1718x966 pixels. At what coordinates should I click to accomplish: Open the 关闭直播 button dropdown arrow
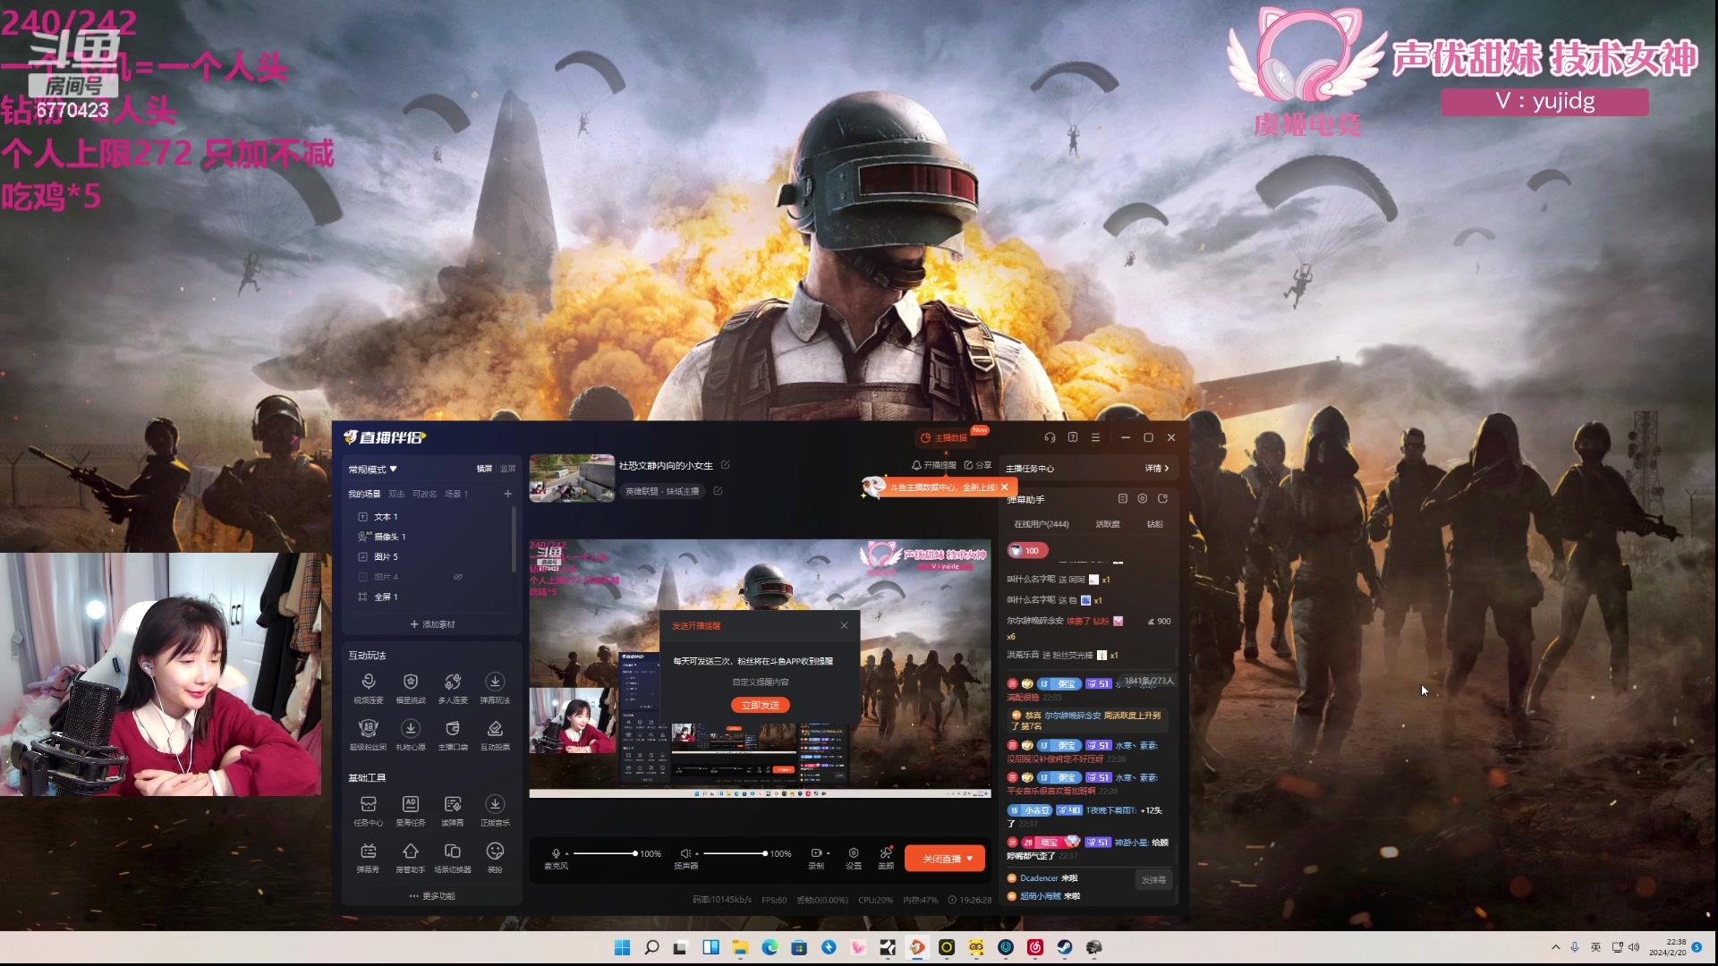click(970, 859)
